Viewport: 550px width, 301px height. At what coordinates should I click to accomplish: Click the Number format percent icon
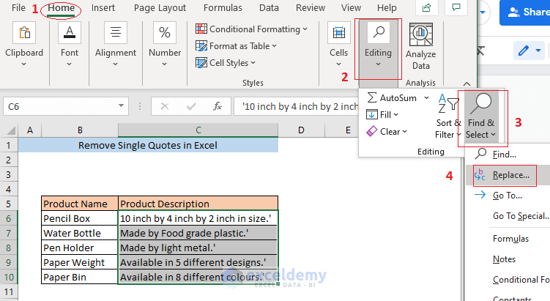click(165, 34)
